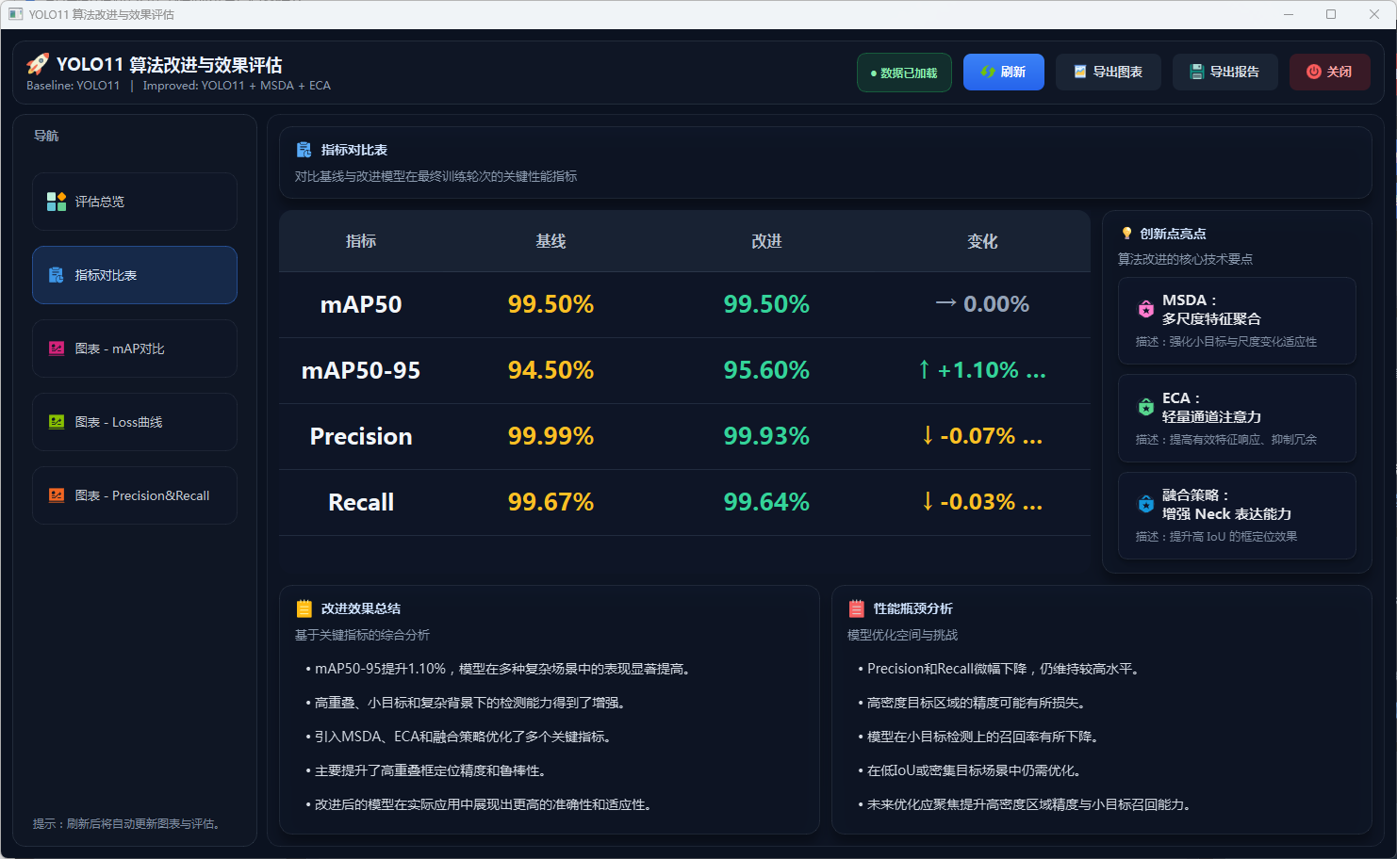Click the bullet 在低IoU或密集目标场景中仍需优化

971,770
